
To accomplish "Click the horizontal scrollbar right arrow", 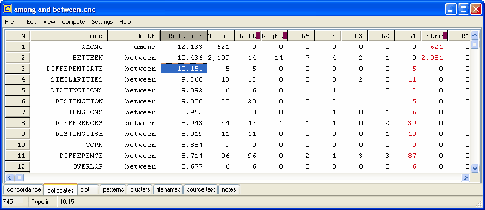I will click(465, 177).
